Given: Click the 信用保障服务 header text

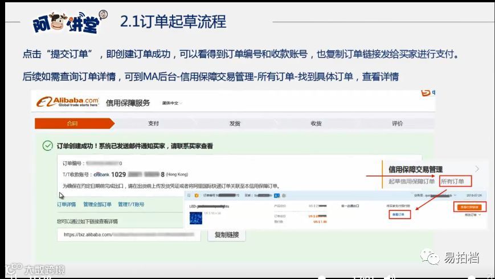Looking at the screenshot, I should tap(128, 103).
